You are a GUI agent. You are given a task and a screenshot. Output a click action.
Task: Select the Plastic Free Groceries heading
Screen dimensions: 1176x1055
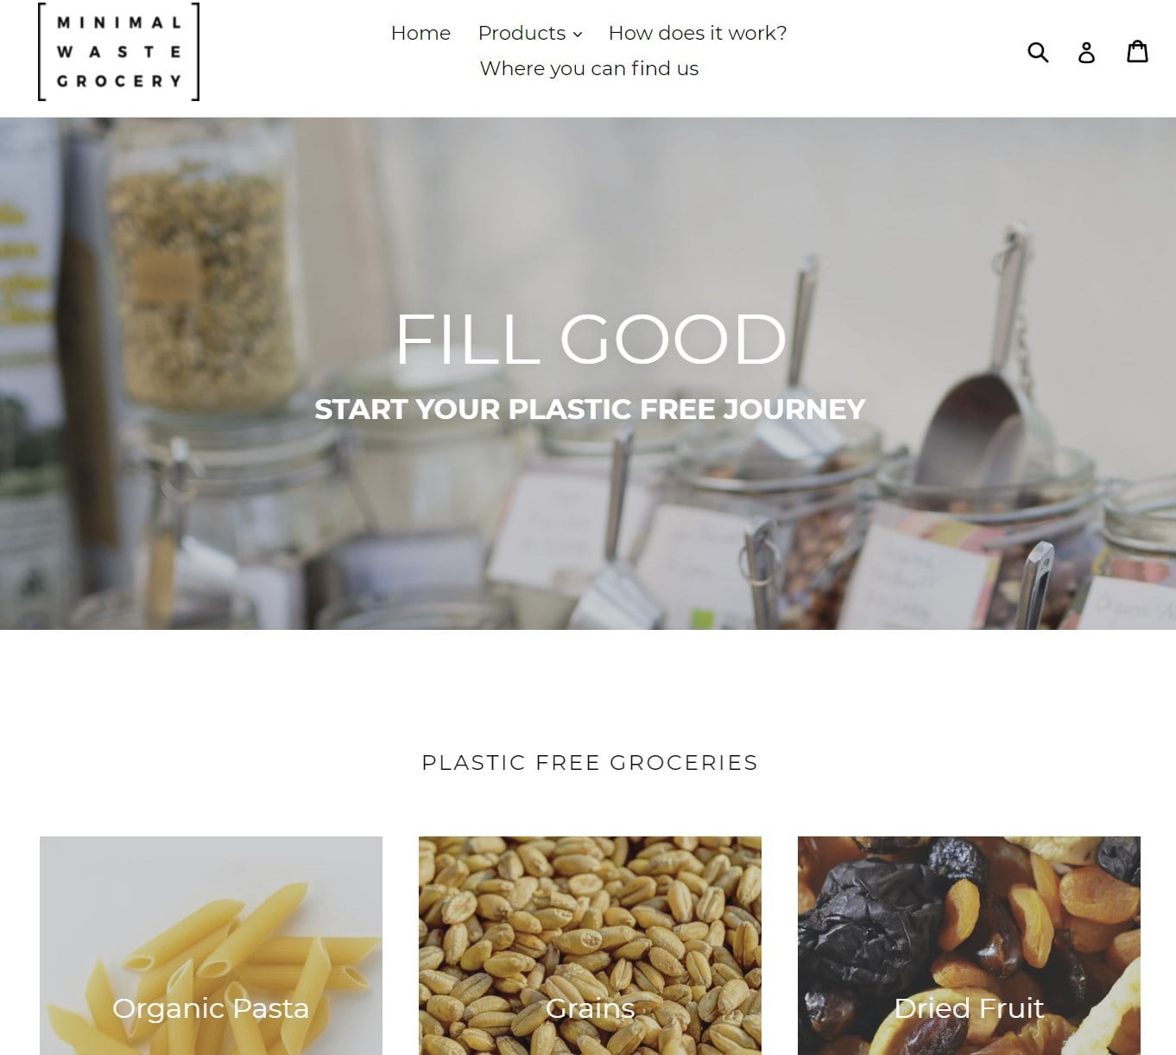click(x=590, y=762)
